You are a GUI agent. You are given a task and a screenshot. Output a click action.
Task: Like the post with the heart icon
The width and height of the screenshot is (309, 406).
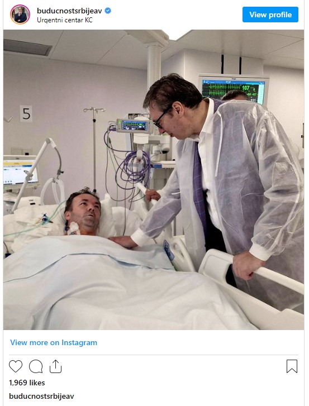[x=16, y=366]
